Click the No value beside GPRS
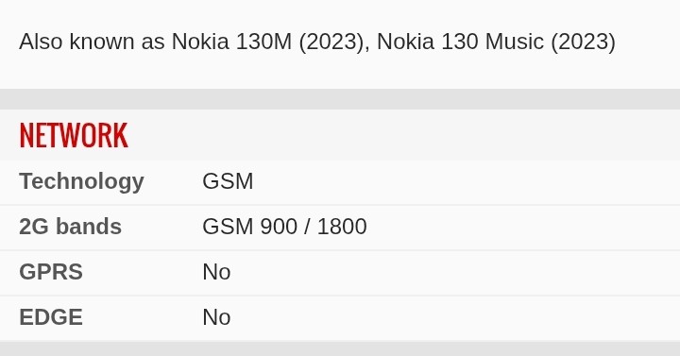This screenshot has width=680, height=356. [x=216, y=272]
